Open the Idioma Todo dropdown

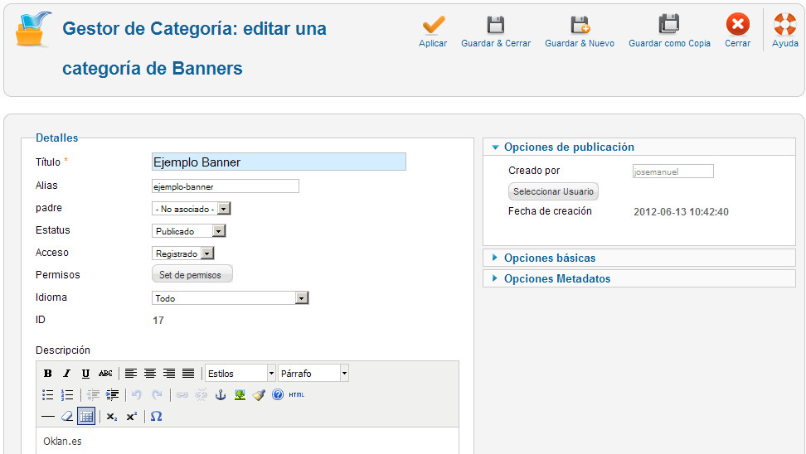tap(231, 298)
